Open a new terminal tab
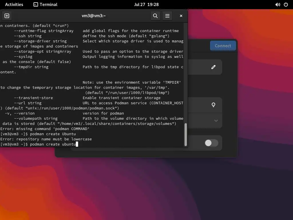 coord(7,16)
